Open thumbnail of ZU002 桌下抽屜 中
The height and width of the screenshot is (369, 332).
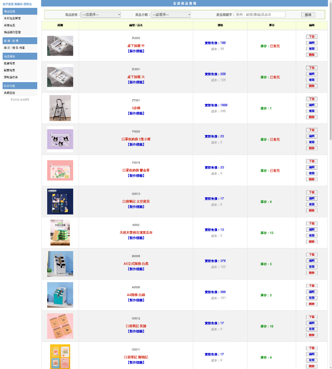click(x=60, y=45)
